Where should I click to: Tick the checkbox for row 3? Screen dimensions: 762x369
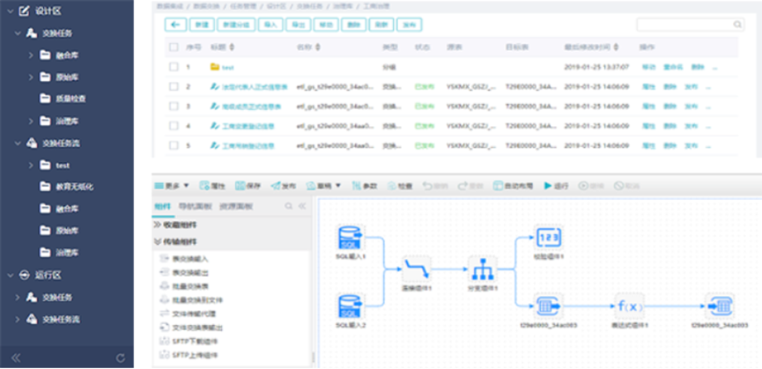click(x=174, y=107)
